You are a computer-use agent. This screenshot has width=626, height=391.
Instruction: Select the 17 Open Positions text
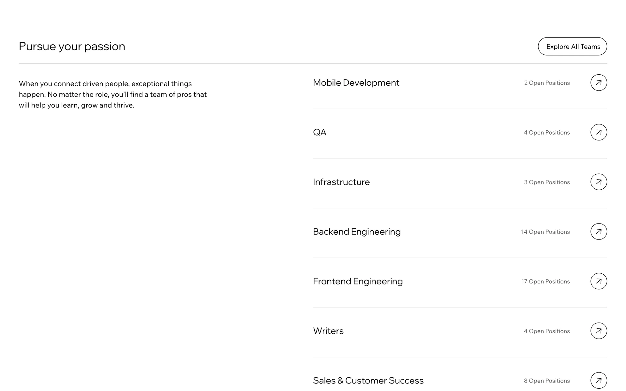(545, 282)
